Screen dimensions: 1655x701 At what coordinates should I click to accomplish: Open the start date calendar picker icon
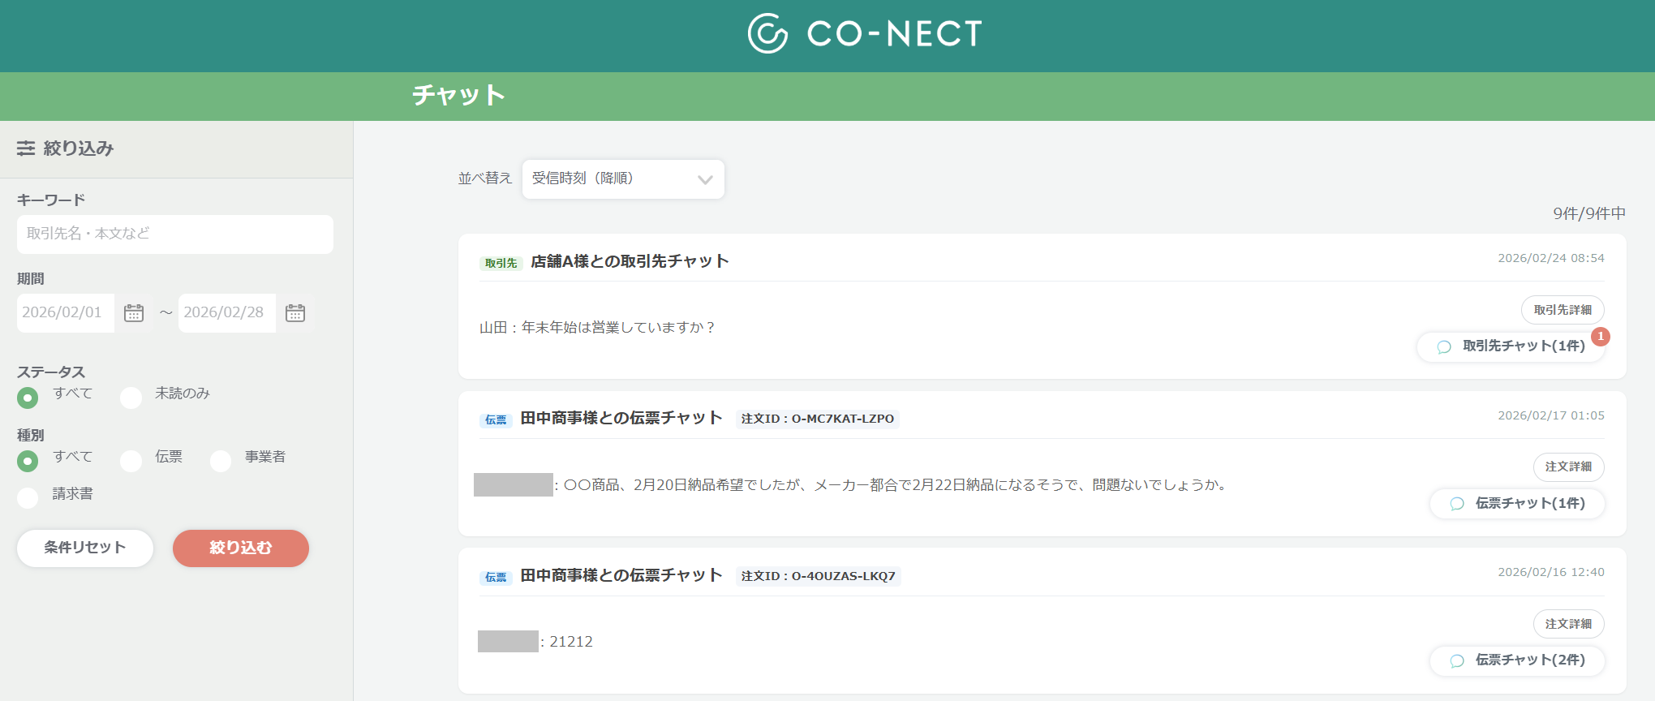coord(134,313)
